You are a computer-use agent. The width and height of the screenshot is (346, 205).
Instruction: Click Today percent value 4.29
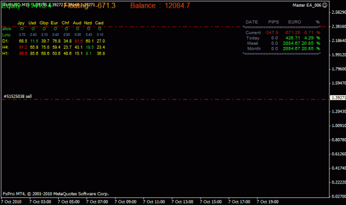[309, 38]
